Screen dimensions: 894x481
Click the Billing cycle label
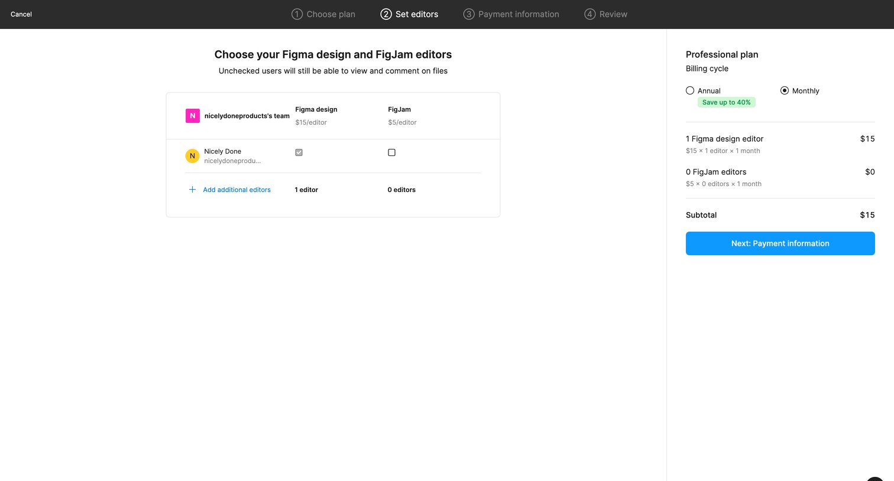707,69
